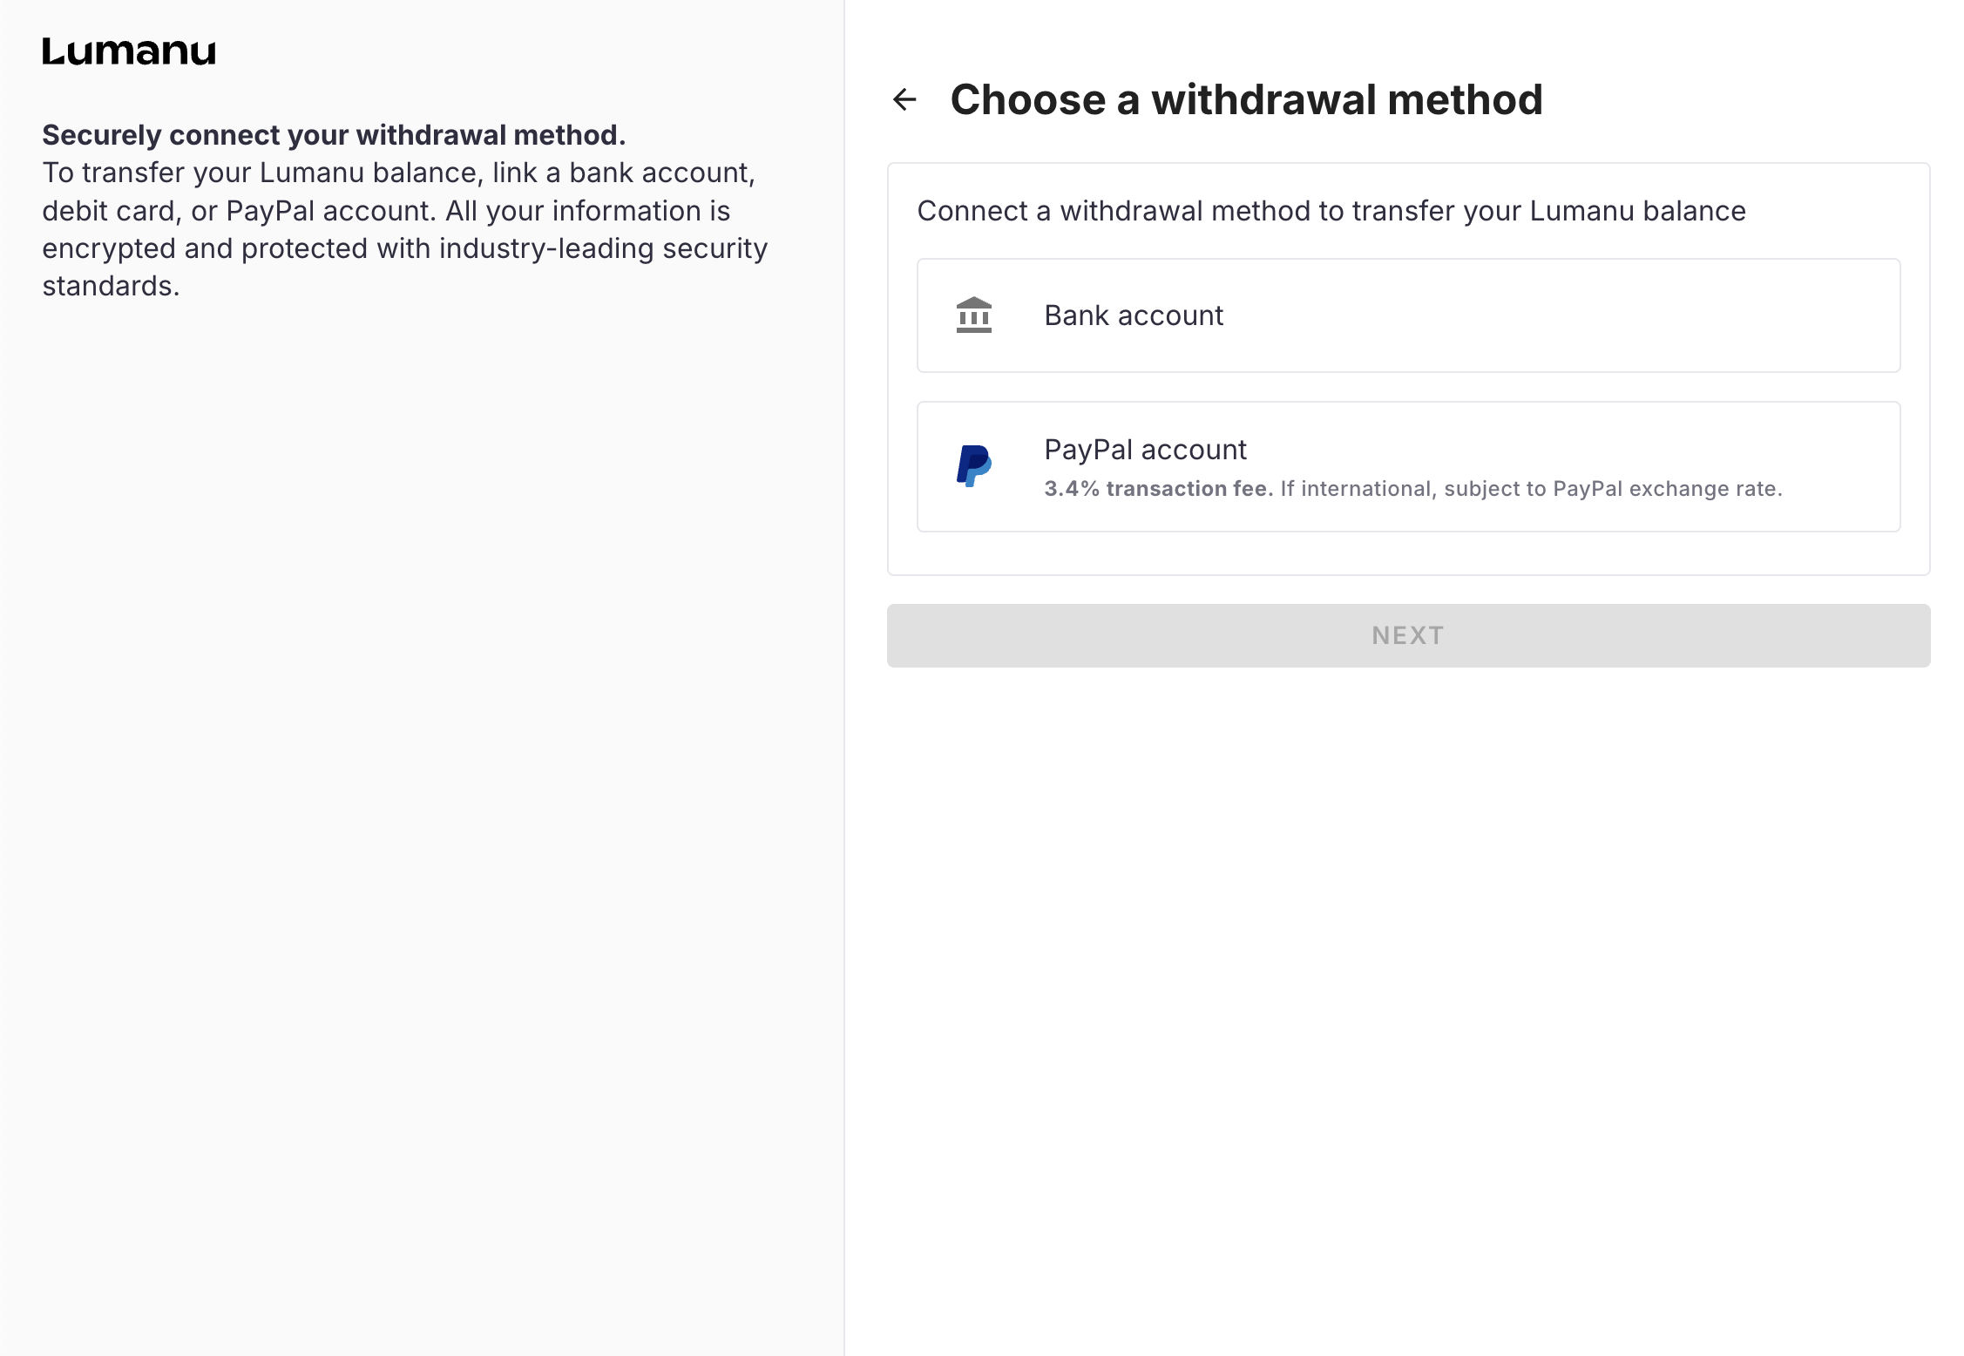1964x1356 pixels.
Task: Click the "Securely connect your withdrawal method" heading
Action: tap(334, 135)
